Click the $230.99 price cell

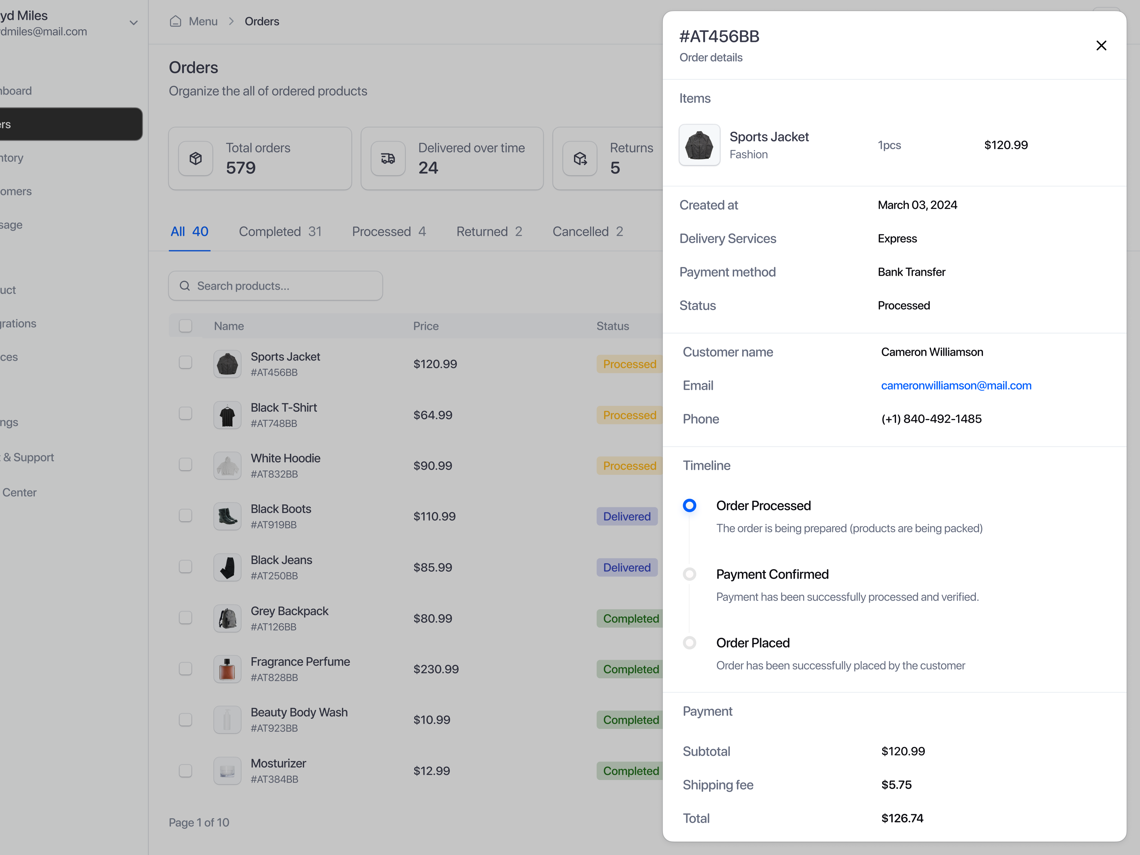click(436, 669)
